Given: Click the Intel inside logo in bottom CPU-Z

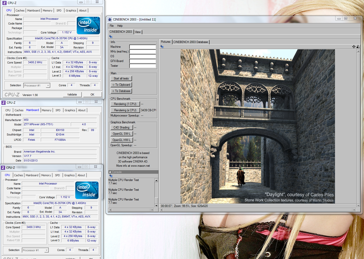Looking at the screenshot, I should (x=87, y=190).
